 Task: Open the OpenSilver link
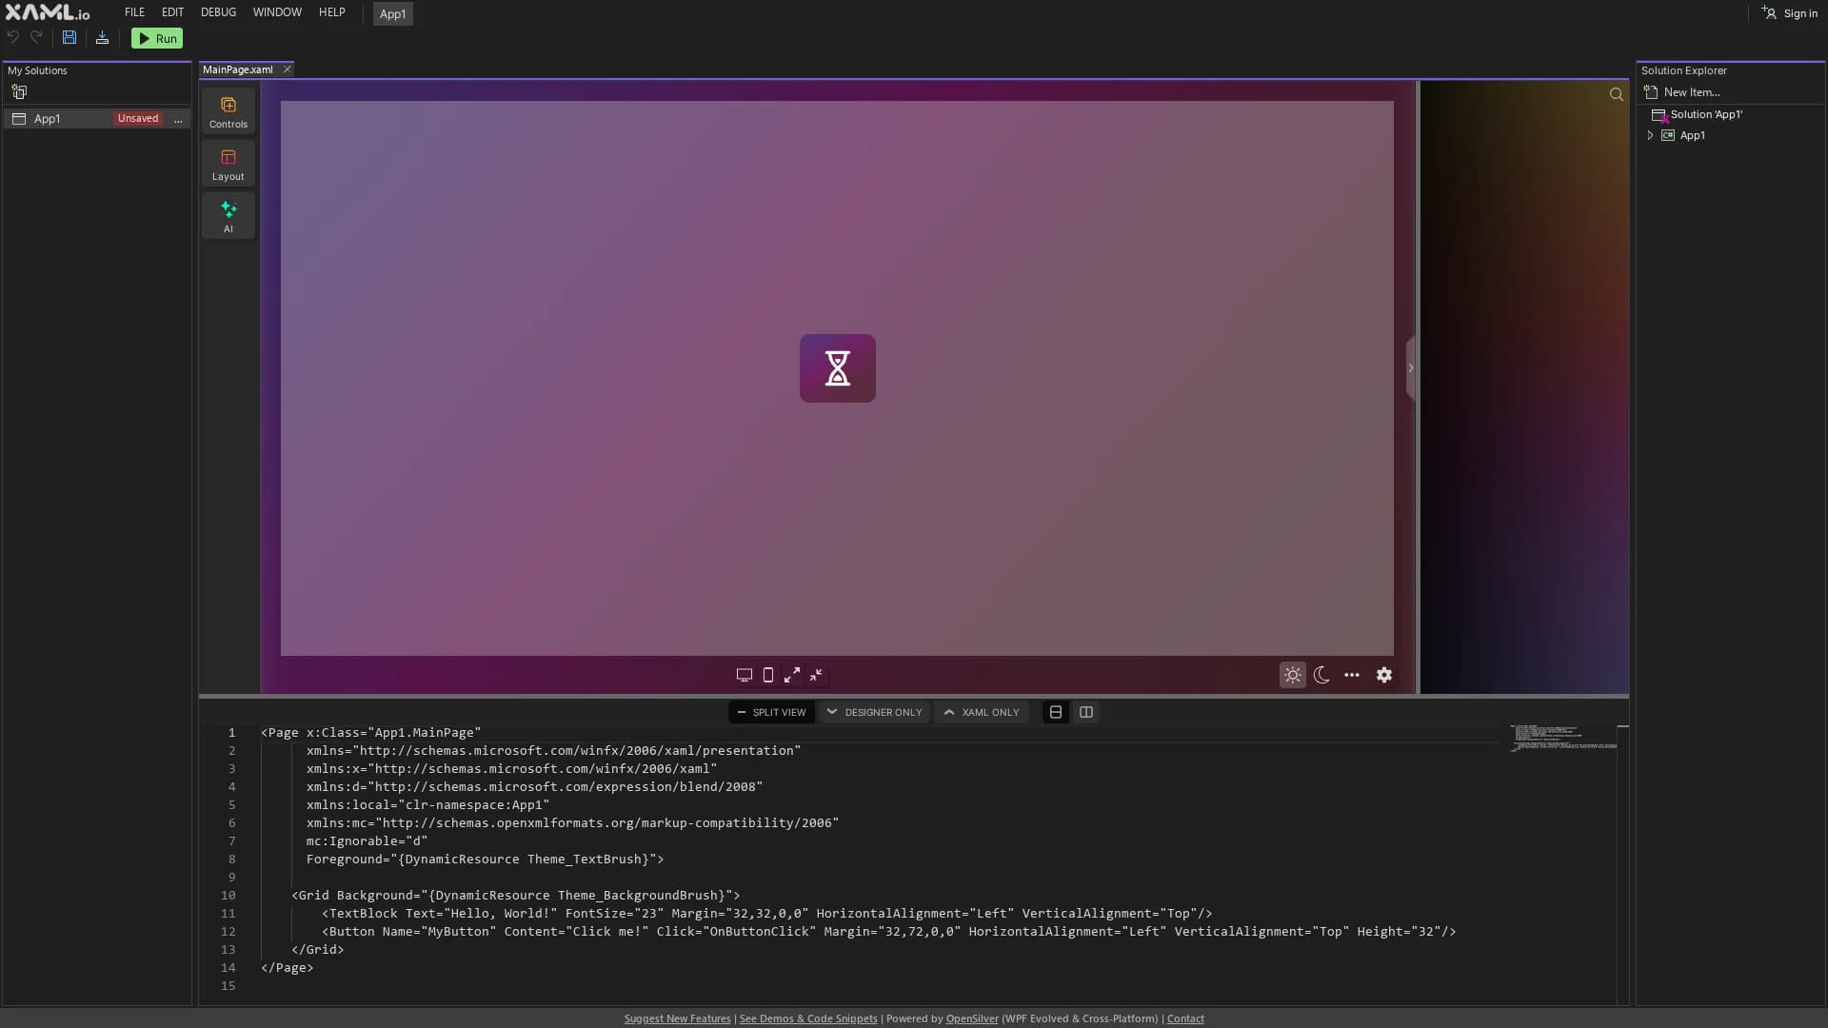[x=972, y=1018]
